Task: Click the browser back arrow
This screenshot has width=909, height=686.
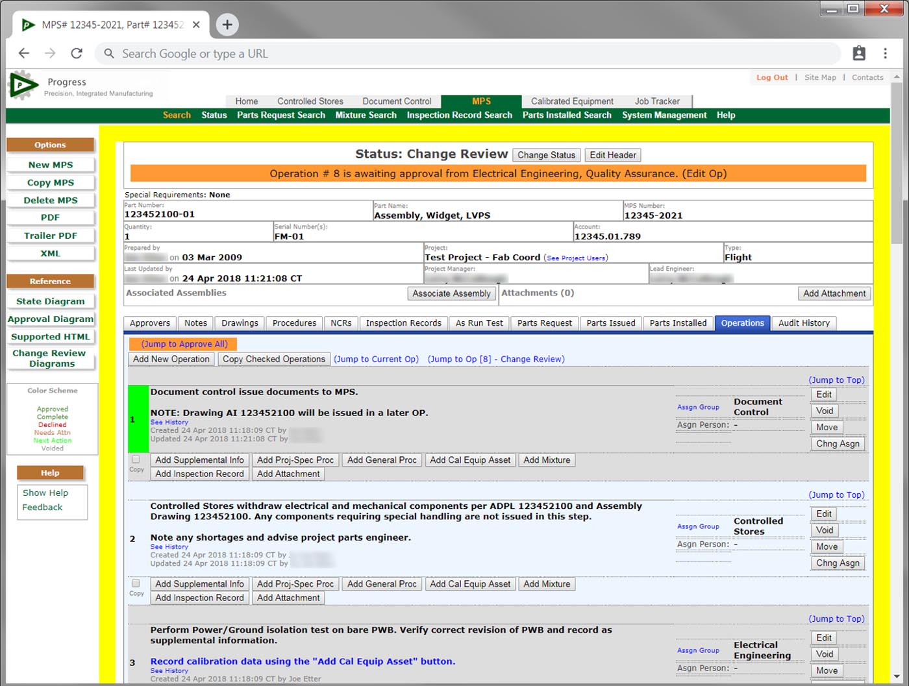Action: point(24,54)
